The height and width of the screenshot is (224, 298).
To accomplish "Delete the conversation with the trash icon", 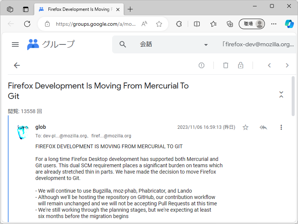I will click(x=225, y=65).
